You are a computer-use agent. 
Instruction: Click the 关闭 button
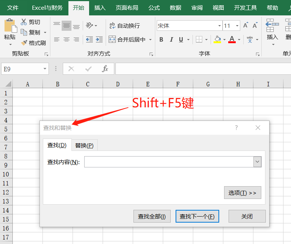(x=247, y=216)
